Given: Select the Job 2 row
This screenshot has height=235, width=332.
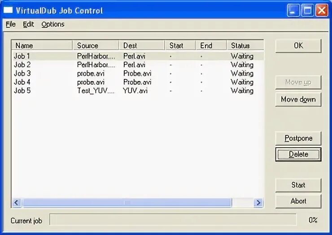Looking at the screenshot, I should coord(138,65).
